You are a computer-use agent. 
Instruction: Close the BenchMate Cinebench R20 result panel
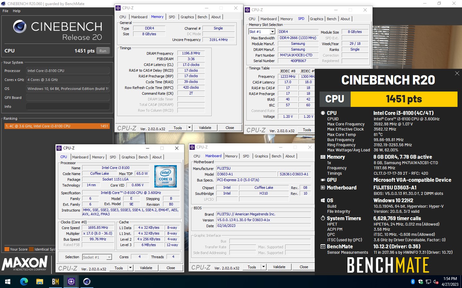(457, 73)
